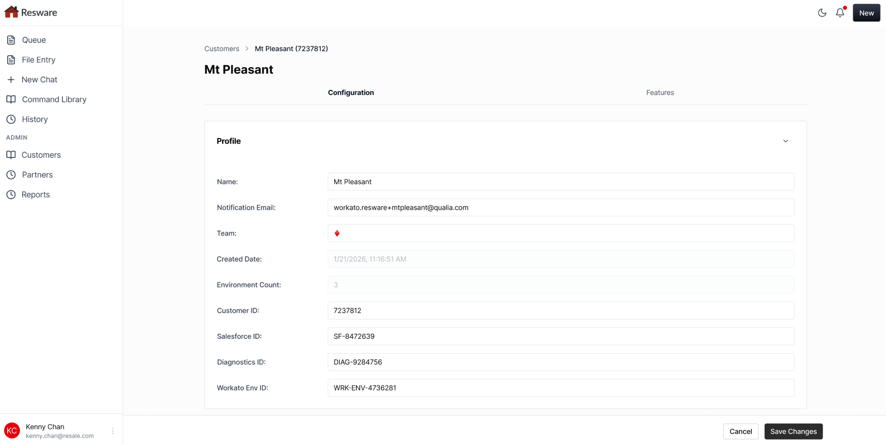The width and height of the screenshot is (886, 445).
Task: Open the Queue document icon
Action: click(x=11, y=40)
